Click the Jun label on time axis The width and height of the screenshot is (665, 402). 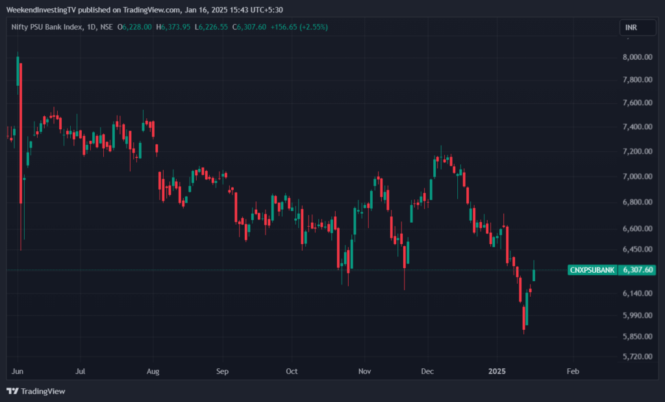[18, 371]
